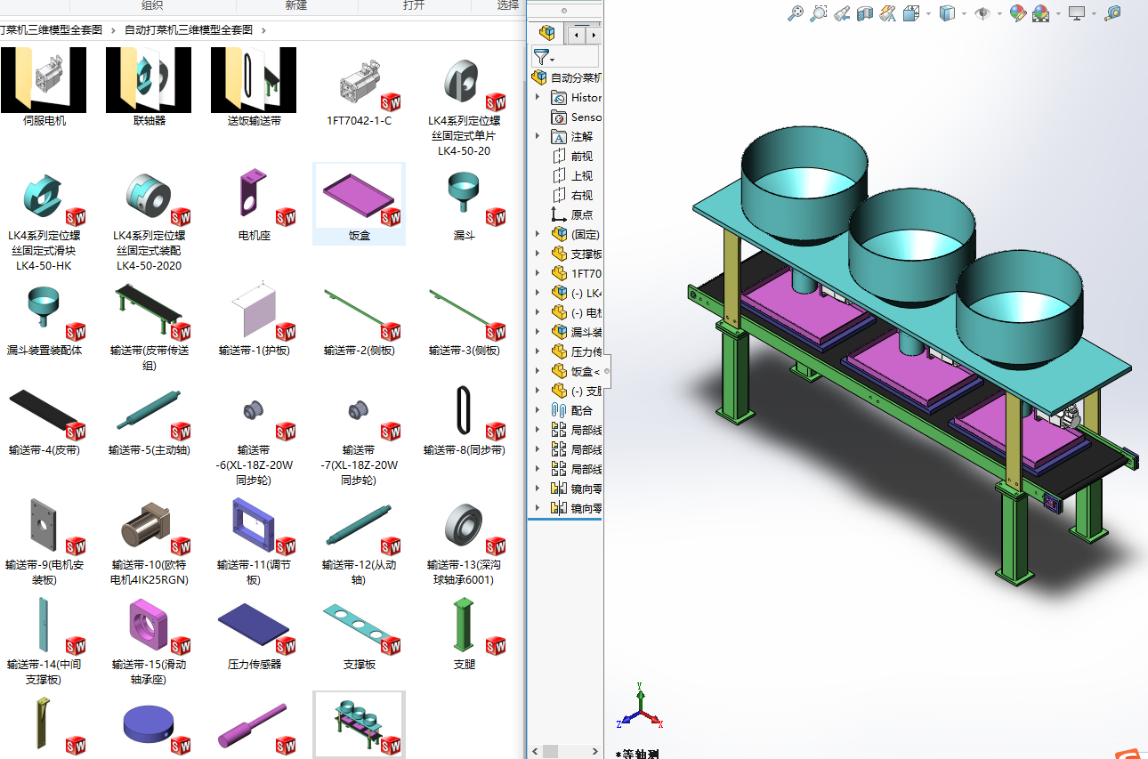This screenshot has width=1148, height=759.
Task: Expand the History folder in feature tree
Action: (538, 97)
